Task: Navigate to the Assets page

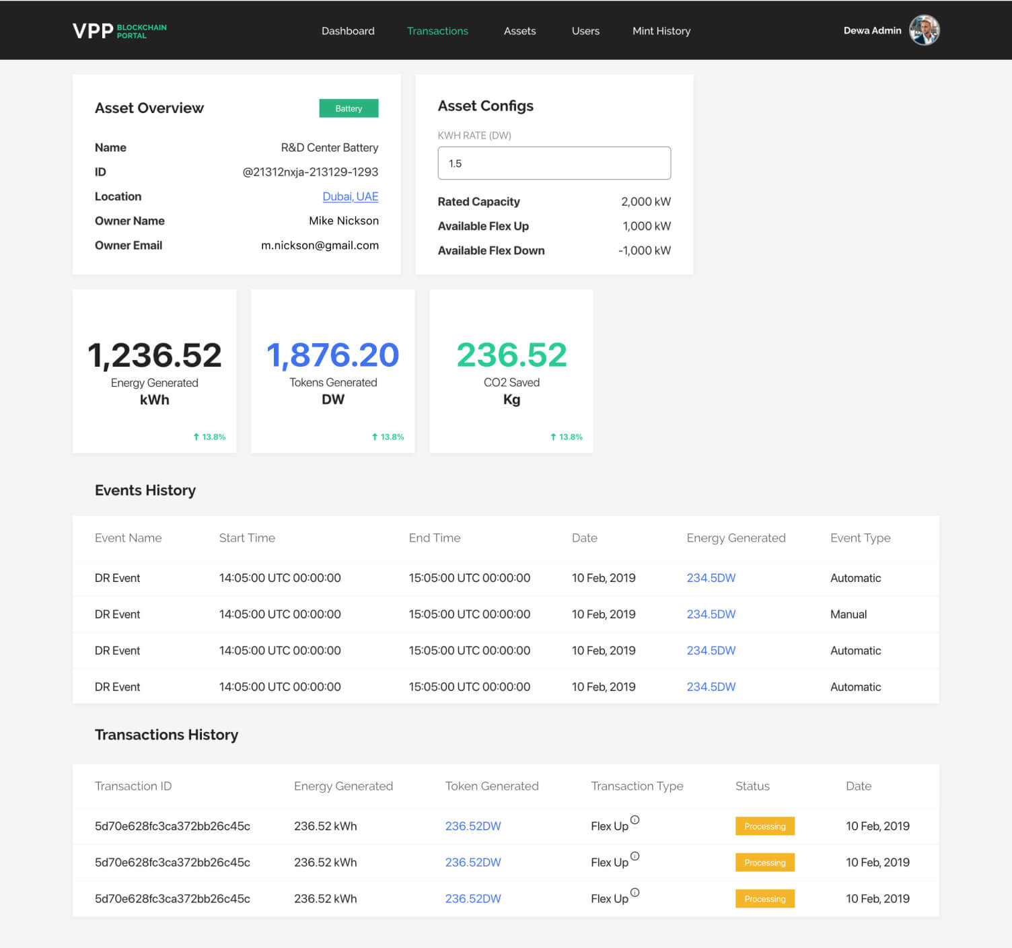Action: (x=519, y=31)
